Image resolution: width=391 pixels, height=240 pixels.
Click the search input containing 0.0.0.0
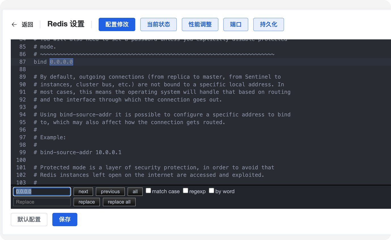(42, 192)
